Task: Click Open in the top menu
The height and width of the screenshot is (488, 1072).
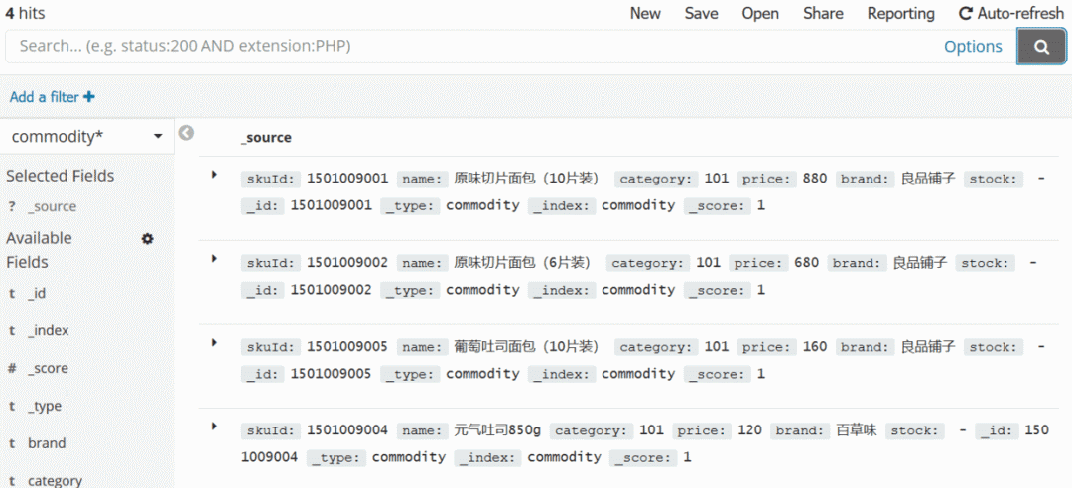Action: (760, 14)
